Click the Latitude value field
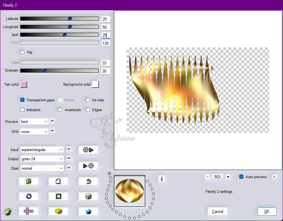This screenshot has width=283, height=221. [x=106, y=19]
